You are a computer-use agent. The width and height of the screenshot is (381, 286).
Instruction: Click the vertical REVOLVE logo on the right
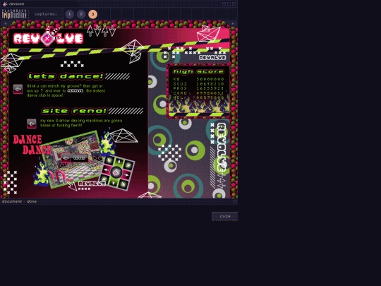coord(222,148)
